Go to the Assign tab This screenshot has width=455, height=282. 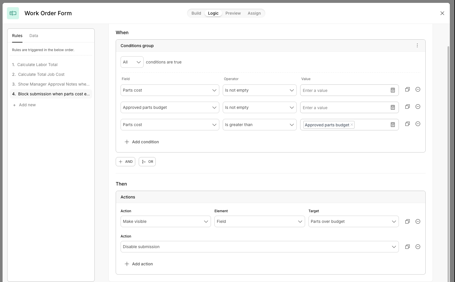click(254, 13)
